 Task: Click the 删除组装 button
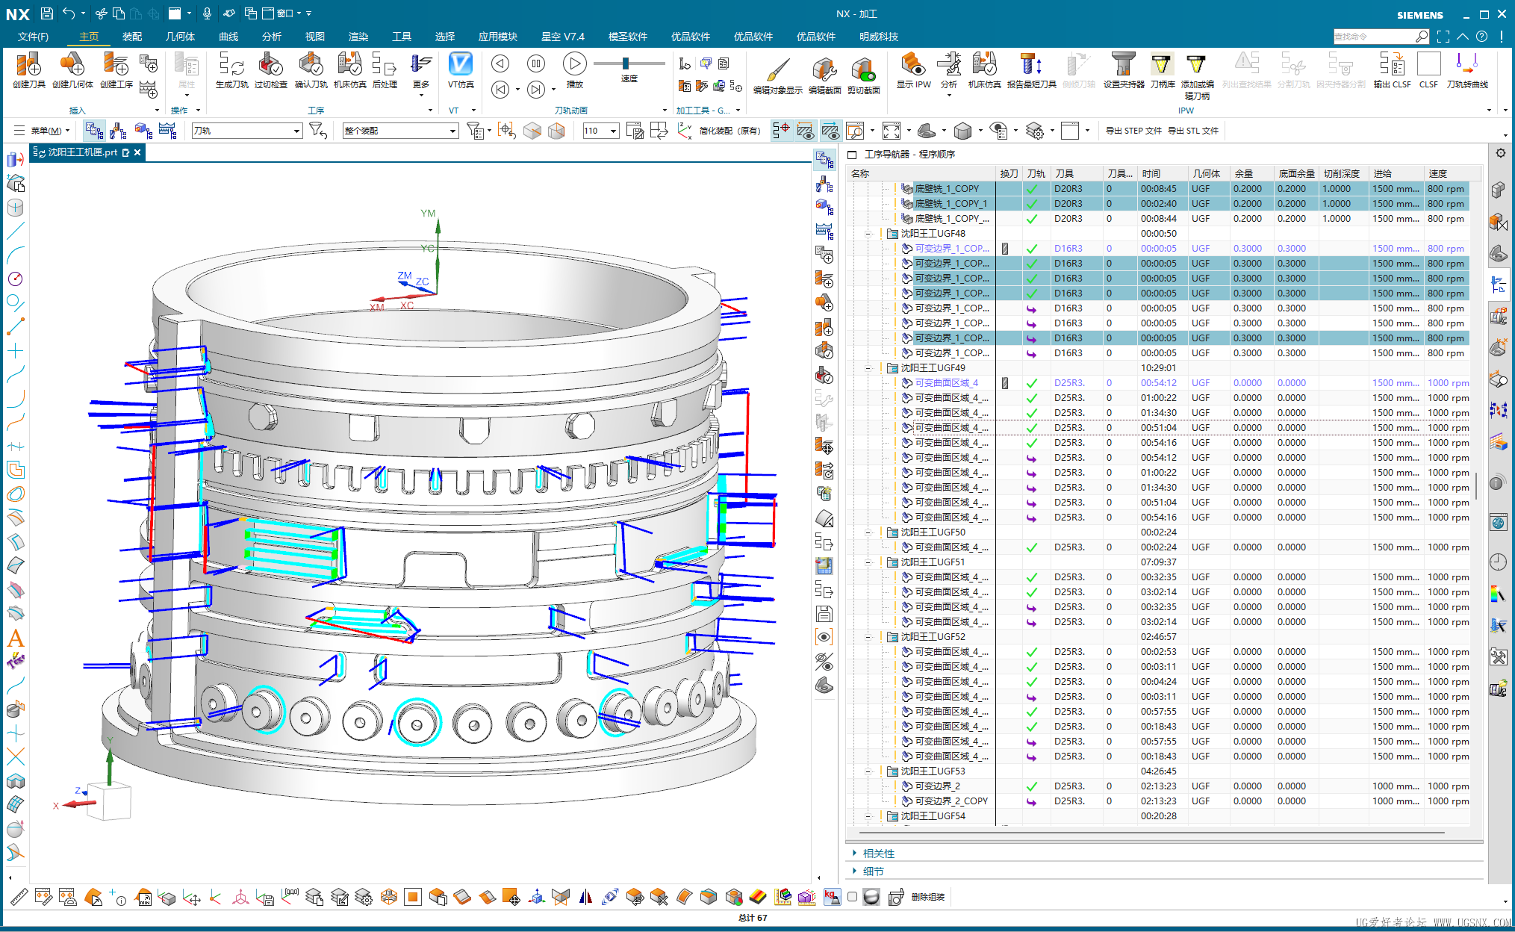[x=928, y=897]
